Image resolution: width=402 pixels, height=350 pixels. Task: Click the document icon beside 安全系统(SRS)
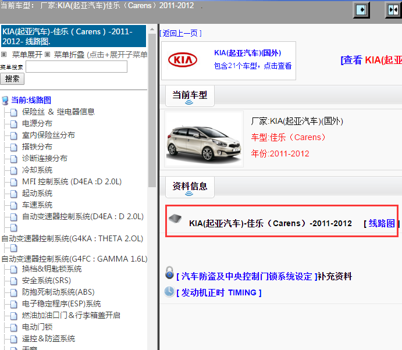click(x=14, y=281)
